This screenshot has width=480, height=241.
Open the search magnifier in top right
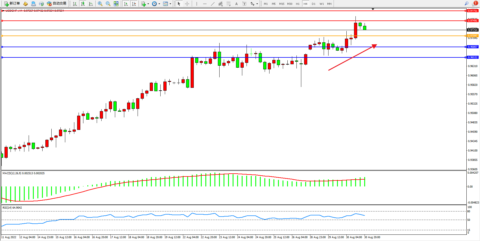coord(466,4)
